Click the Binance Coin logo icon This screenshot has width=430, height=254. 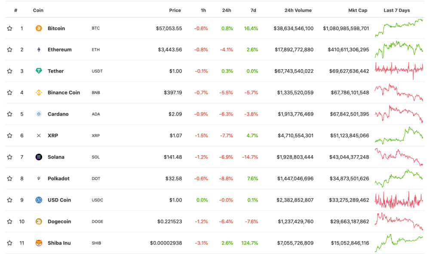coord(39,92)
